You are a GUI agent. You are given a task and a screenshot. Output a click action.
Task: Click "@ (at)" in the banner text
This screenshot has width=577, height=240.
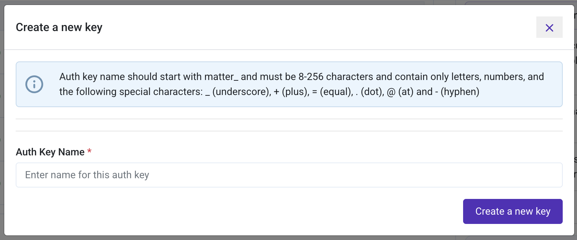point(400,92)
